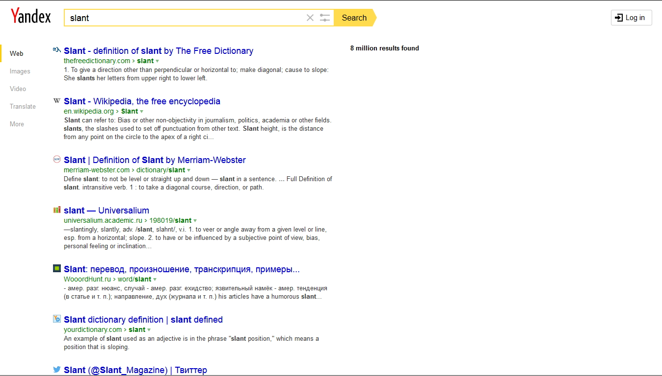Image resolution: width=662 pixels, height=376 pixels.
Task: Click the yourdictionary.com domain link
Action: tap(93, 330)
